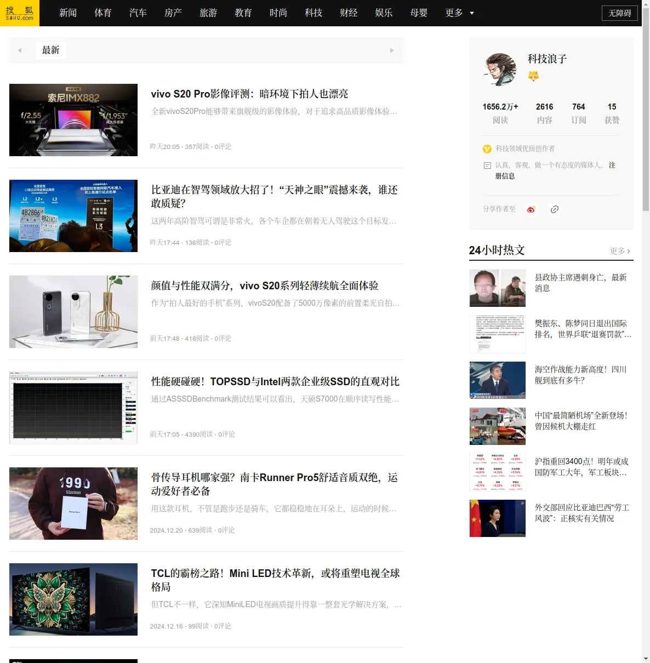Open hot article 海空作战能力新高度
Image resolution: width=650 pixels, height=663 pixels.
tap(581, 375)
